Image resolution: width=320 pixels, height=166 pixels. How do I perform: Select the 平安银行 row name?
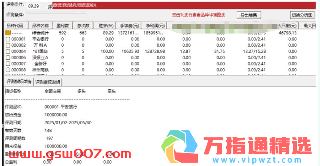(x=41, y=39)
